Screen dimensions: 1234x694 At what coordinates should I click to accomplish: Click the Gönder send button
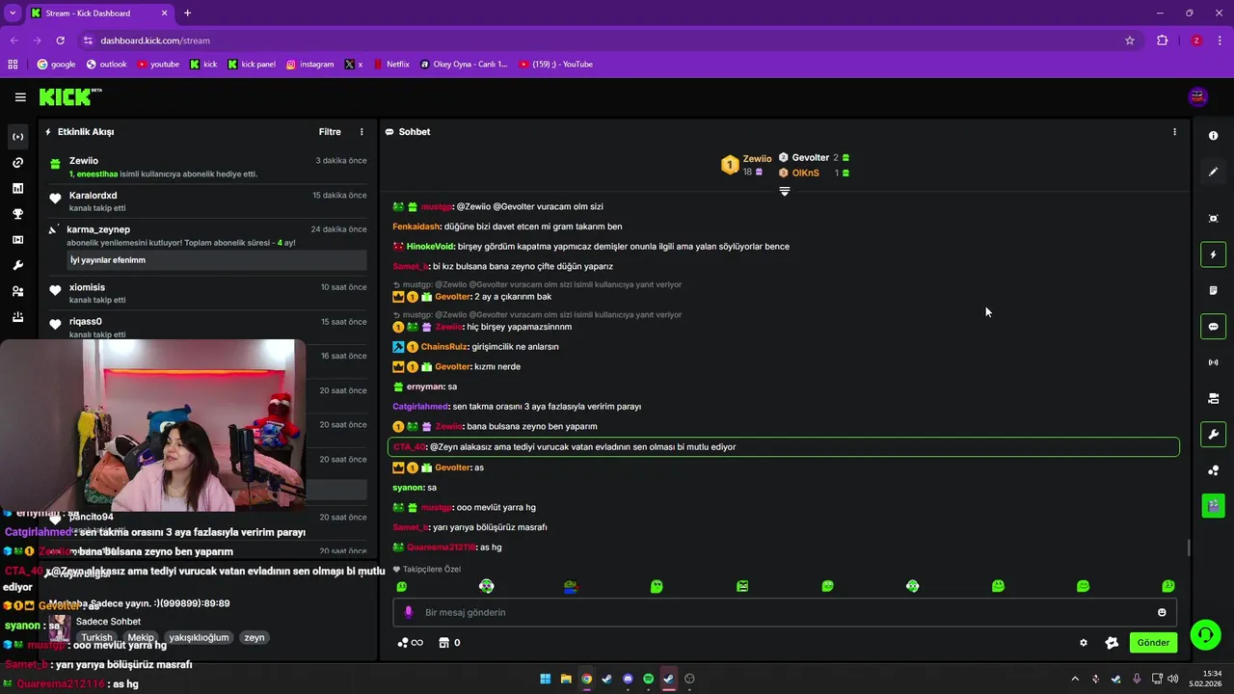[x=1153, y=643]
